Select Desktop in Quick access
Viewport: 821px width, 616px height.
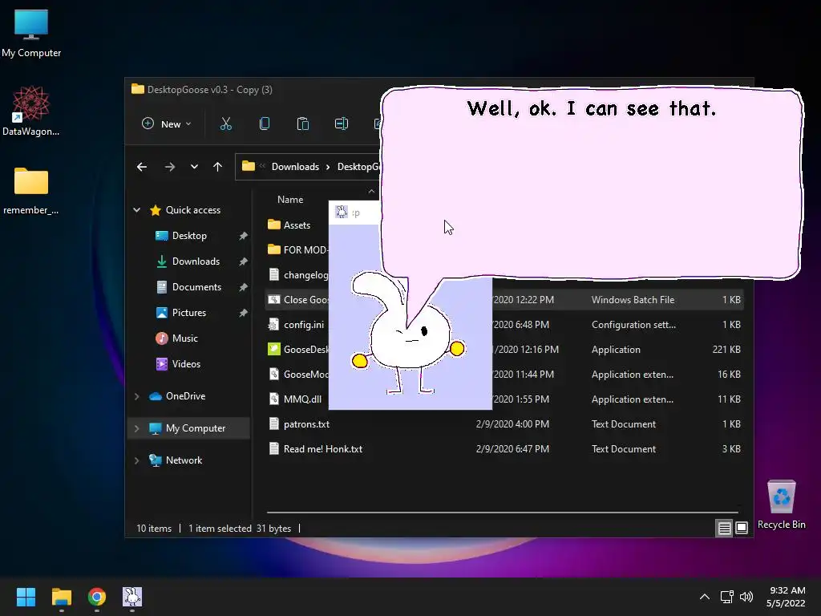[x=189, y=236]
